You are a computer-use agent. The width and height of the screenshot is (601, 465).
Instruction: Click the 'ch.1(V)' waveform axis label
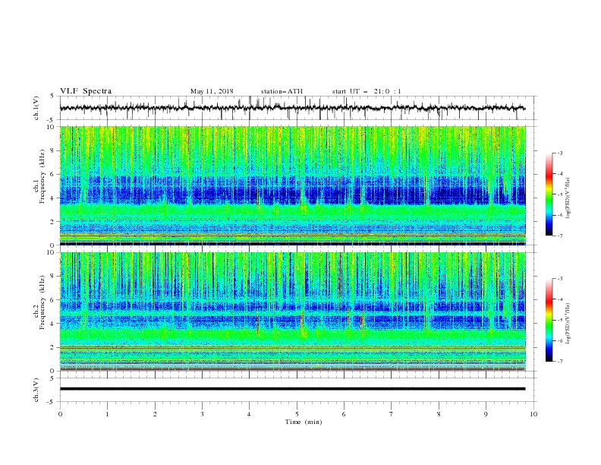click(x=36, y=108)
